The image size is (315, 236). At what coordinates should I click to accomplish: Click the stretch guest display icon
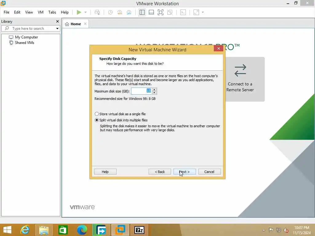pyautogui.click(x=196, y=12)
